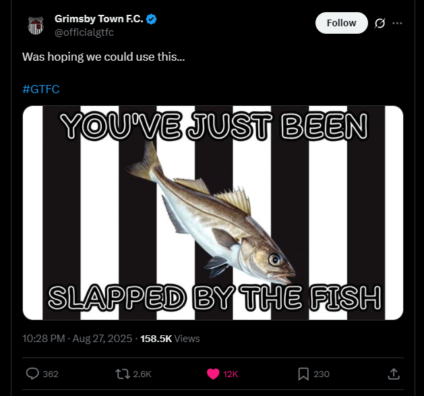Click the blue verified badge
Image resolution: width=424 pixels, height=396 pixels.
pos(152,20)
